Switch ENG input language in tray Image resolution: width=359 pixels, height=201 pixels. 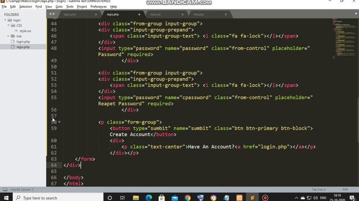click(323, 198)
